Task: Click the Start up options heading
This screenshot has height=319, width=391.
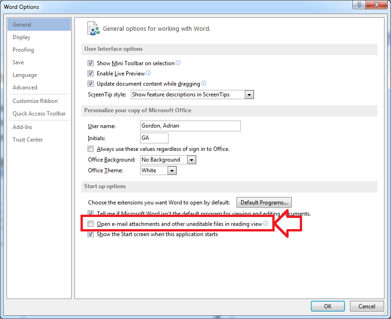Action: (x=105, y=186)
